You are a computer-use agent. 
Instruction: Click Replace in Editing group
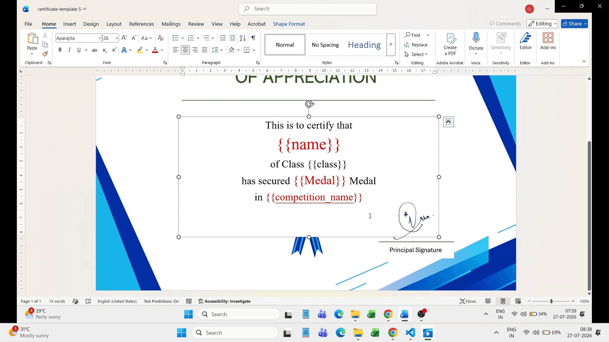point(416,45)
